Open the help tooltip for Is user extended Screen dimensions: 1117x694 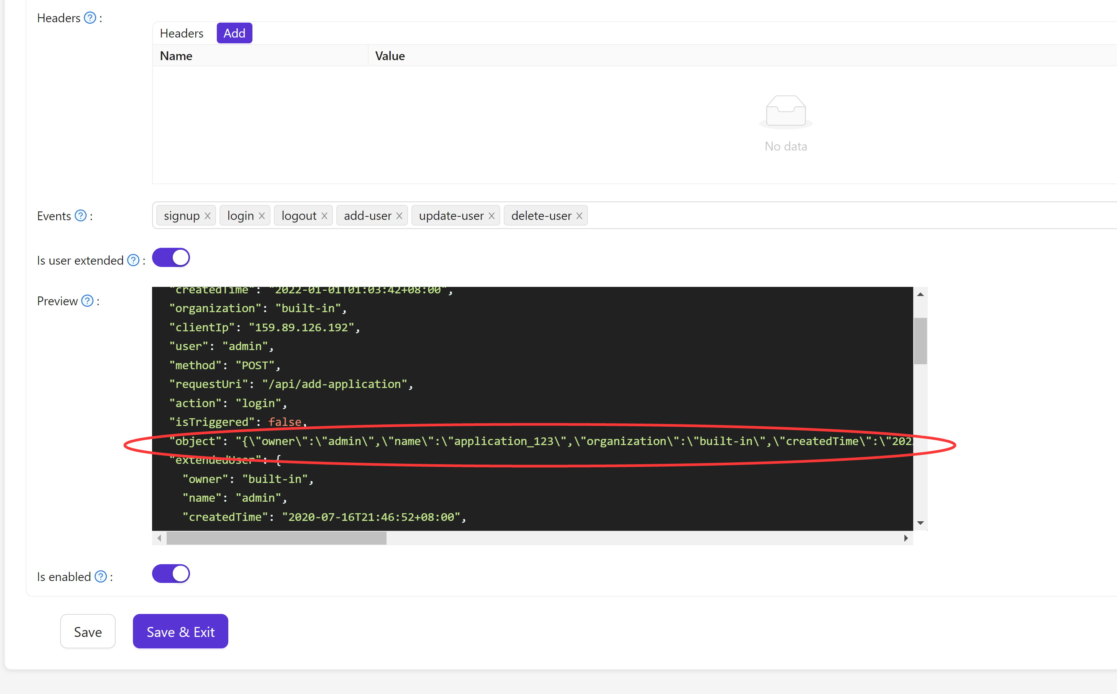[133, 260]
